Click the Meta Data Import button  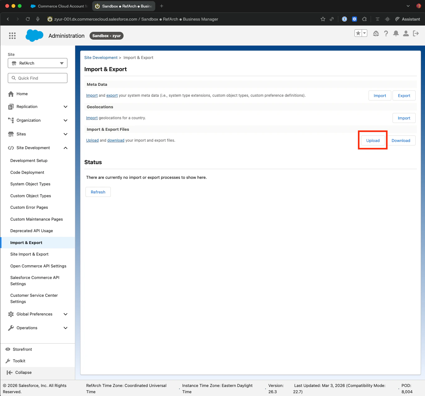click(380, 96)
